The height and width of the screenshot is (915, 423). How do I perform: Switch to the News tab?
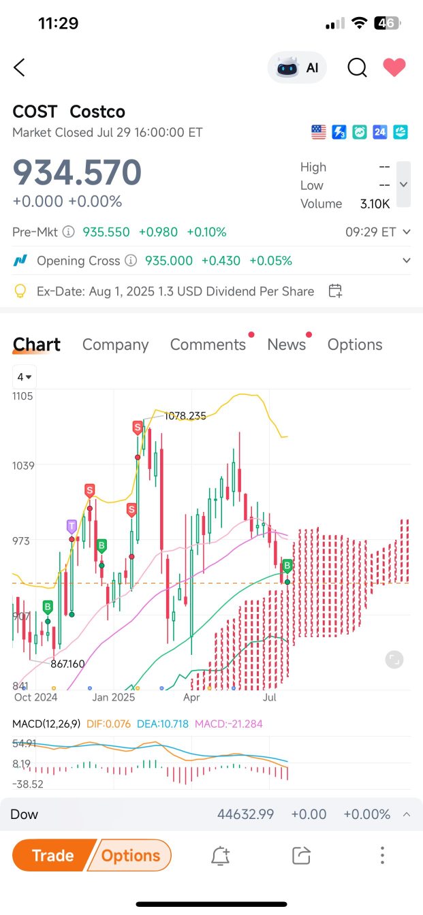[x=286, y=344]
